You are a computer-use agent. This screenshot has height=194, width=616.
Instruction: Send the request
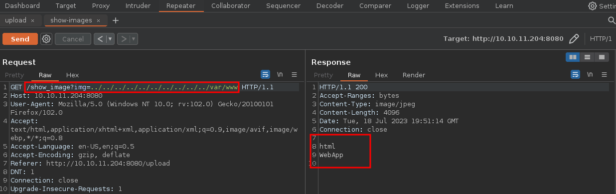pyautogui.click(x=20, y=39)
